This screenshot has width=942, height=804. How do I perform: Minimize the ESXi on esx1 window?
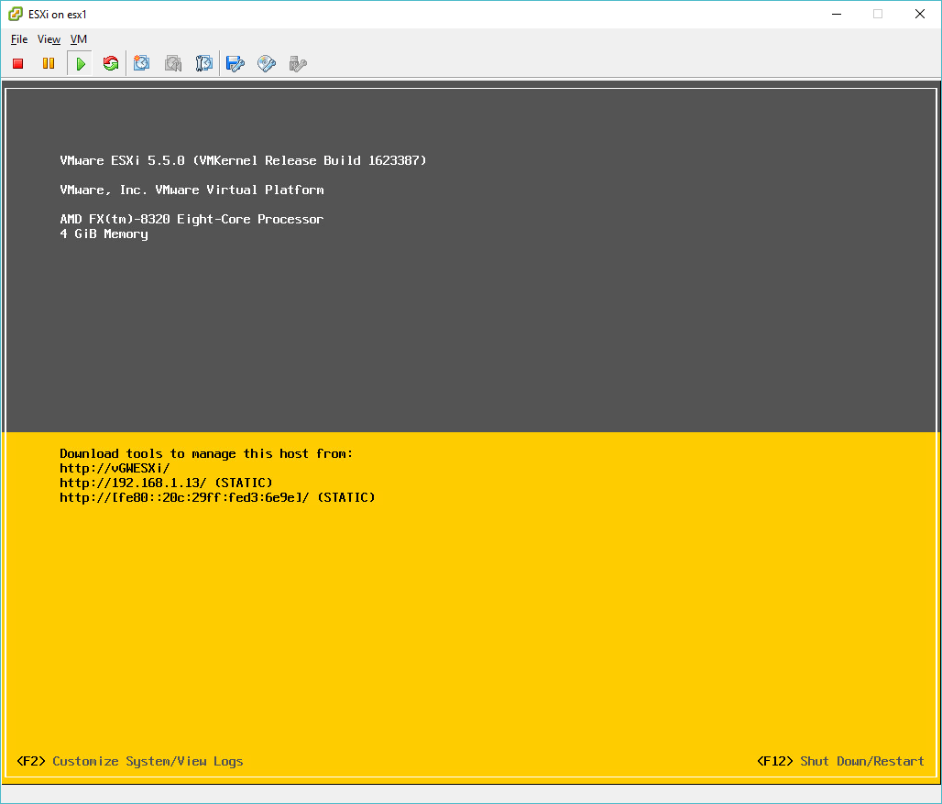(837, 14)
